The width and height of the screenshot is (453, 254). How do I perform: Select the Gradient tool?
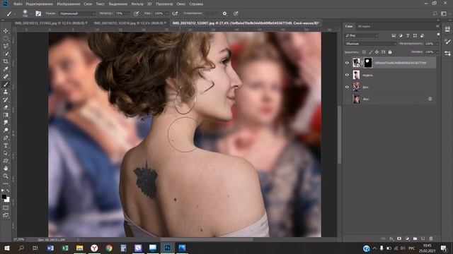point(6,115)
